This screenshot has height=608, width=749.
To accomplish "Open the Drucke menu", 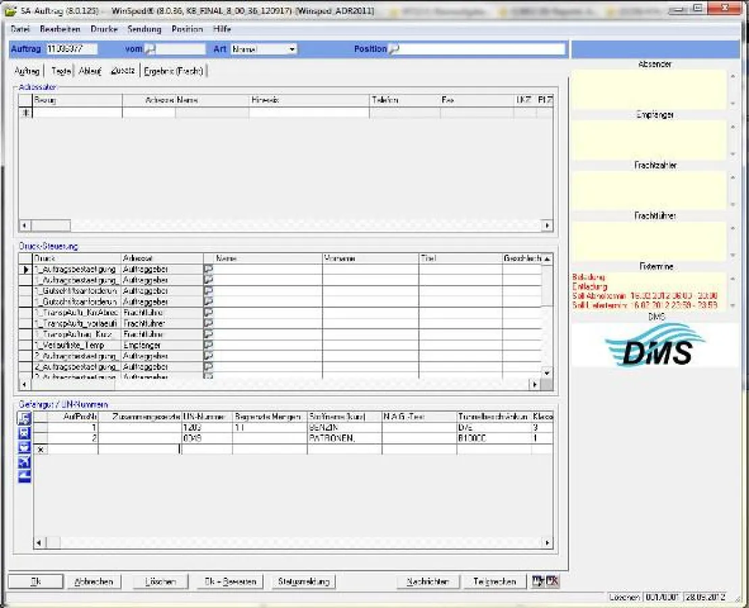I will coord(104,29).
